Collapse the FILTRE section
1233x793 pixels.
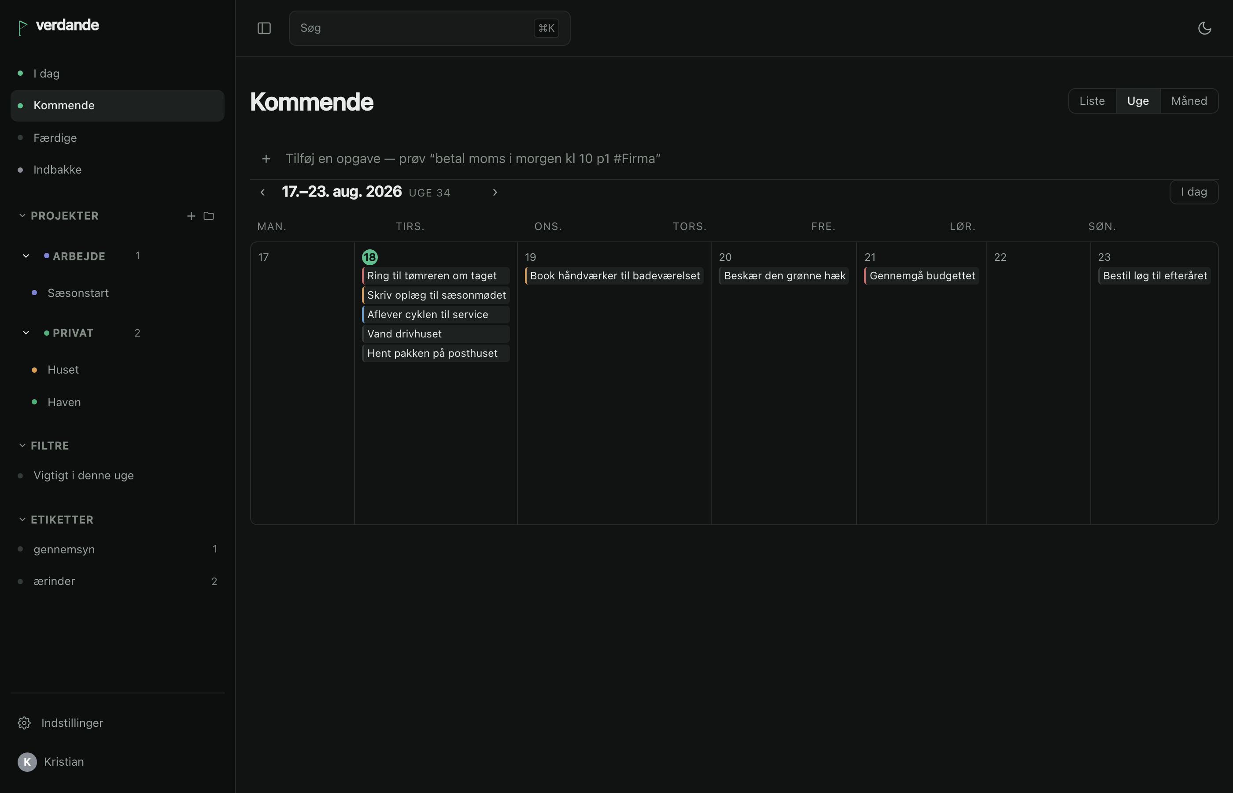[x=22, y=445]
